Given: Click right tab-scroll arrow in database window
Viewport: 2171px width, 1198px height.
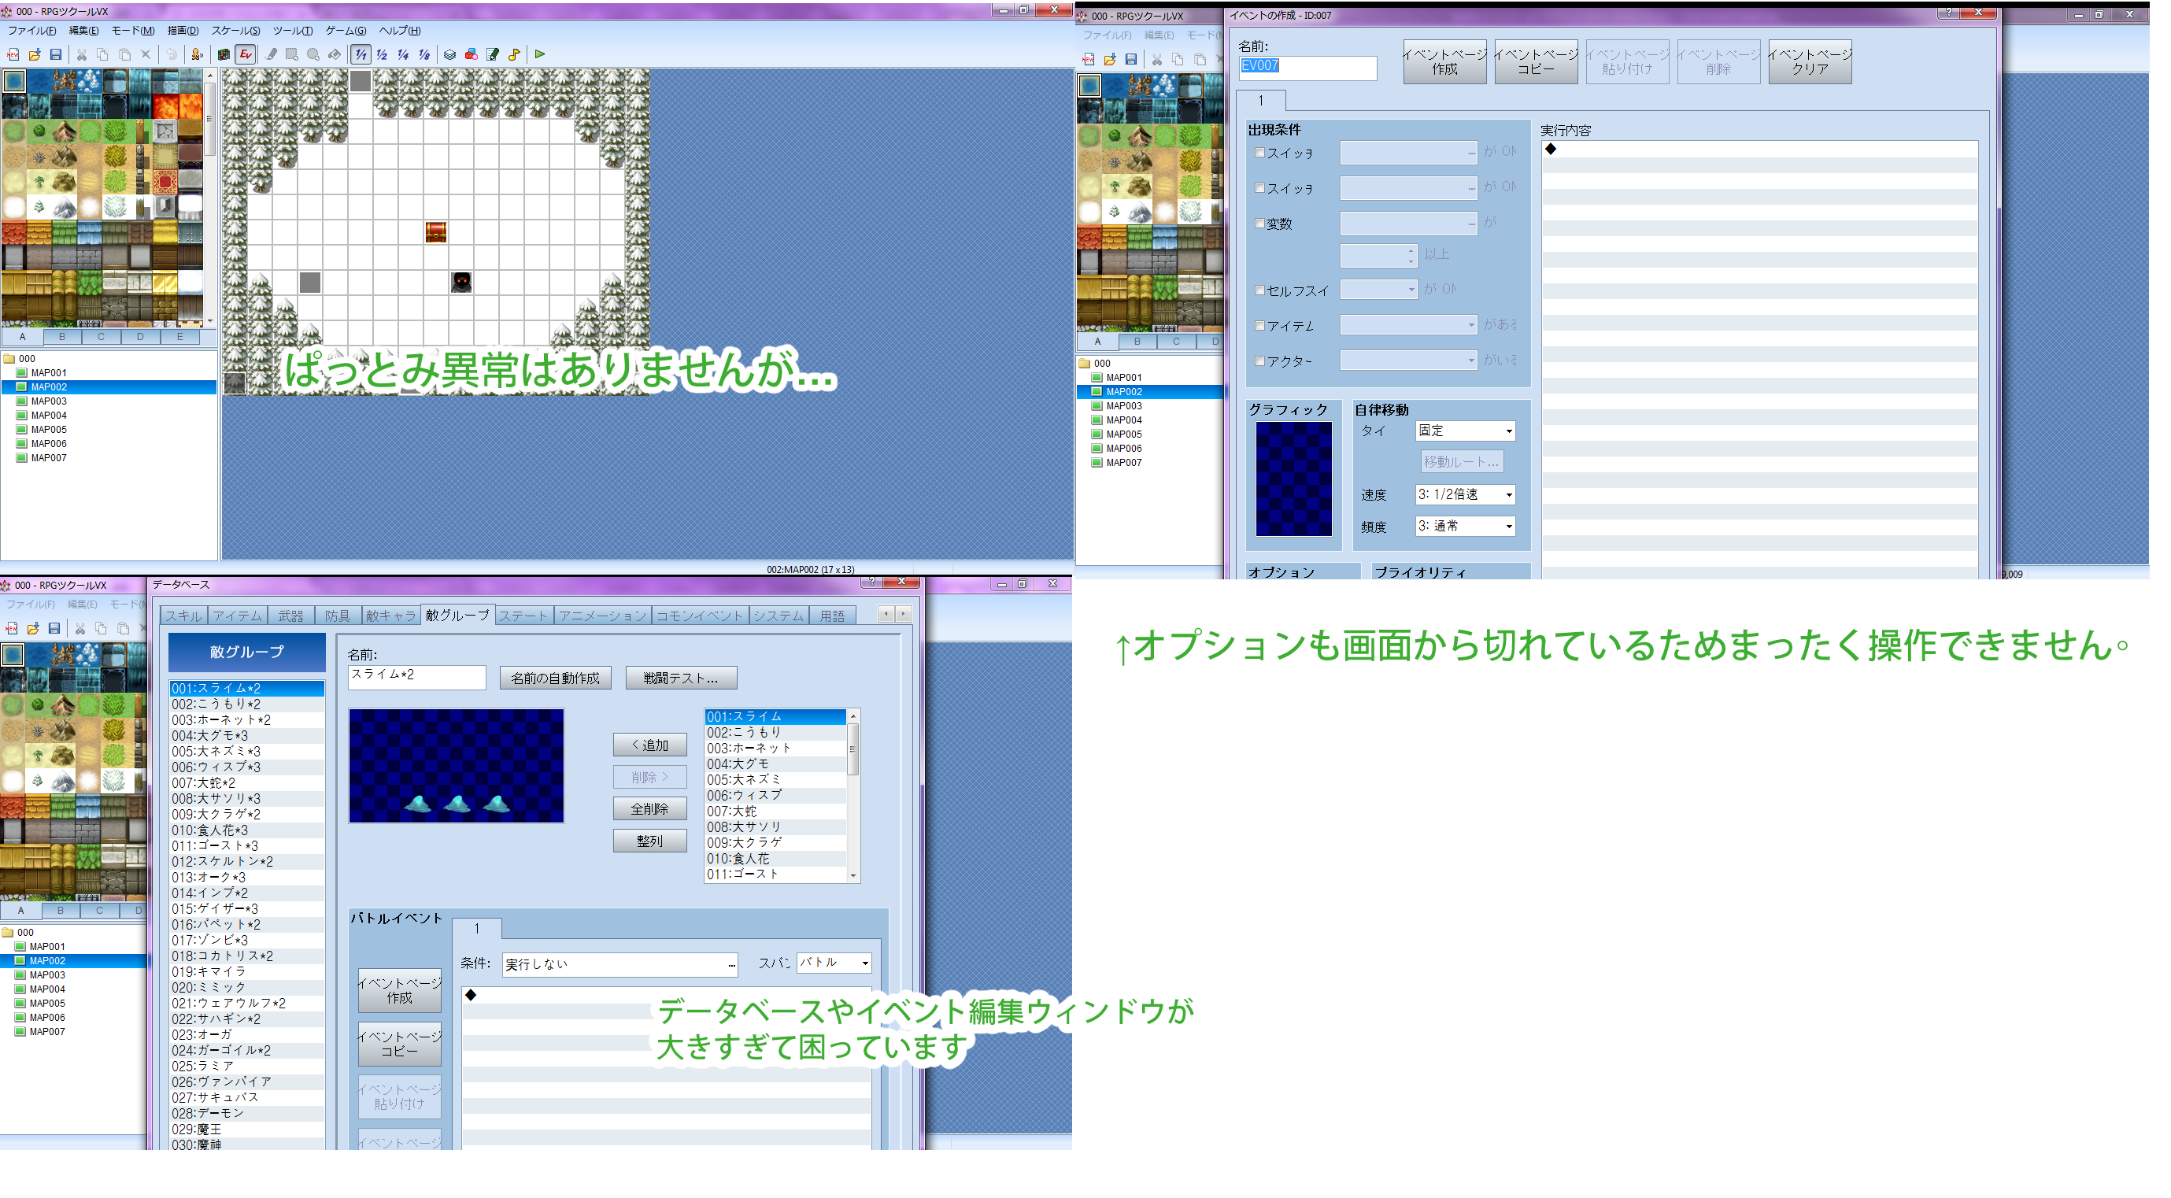Looking at the screenshot, I should [x=903, y=614].
